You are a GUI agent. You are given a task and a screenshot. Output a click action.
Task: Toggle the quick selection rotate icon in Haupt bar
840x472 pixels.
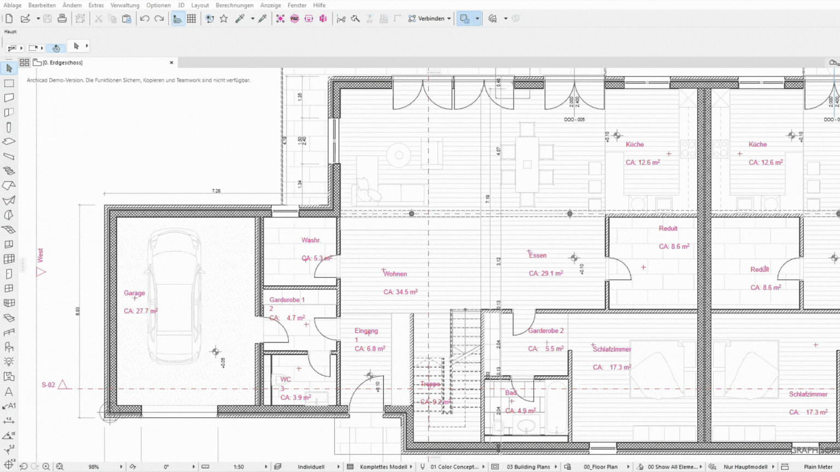[x=56, y=48]
